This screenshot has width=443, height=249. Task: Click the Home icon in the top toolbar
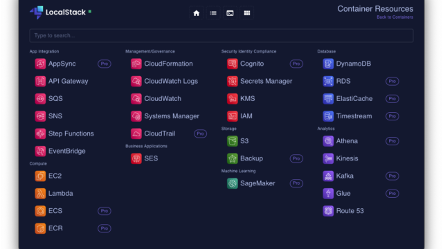coord(196,13)
